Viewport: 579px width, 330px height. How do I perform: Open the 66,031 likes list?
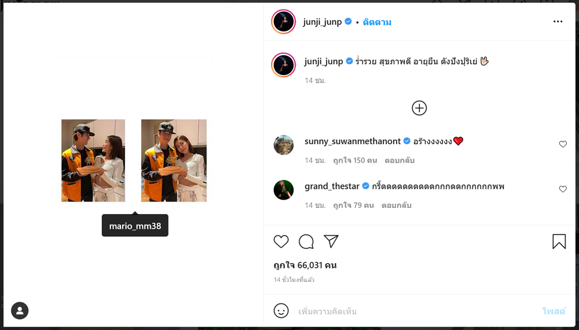click(x=305, y=265)
